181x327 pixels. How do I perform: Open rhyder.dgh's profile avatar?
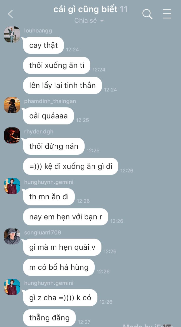[12, 135]
